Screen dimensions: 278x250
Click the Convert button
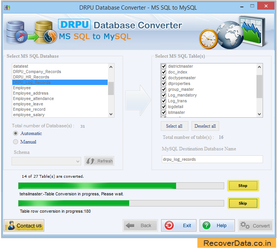(255, 225)
